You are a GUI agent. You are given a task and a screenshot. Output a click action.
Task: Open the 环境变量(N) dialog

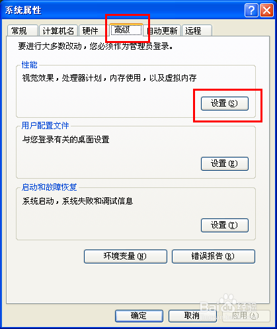[126, 256]
